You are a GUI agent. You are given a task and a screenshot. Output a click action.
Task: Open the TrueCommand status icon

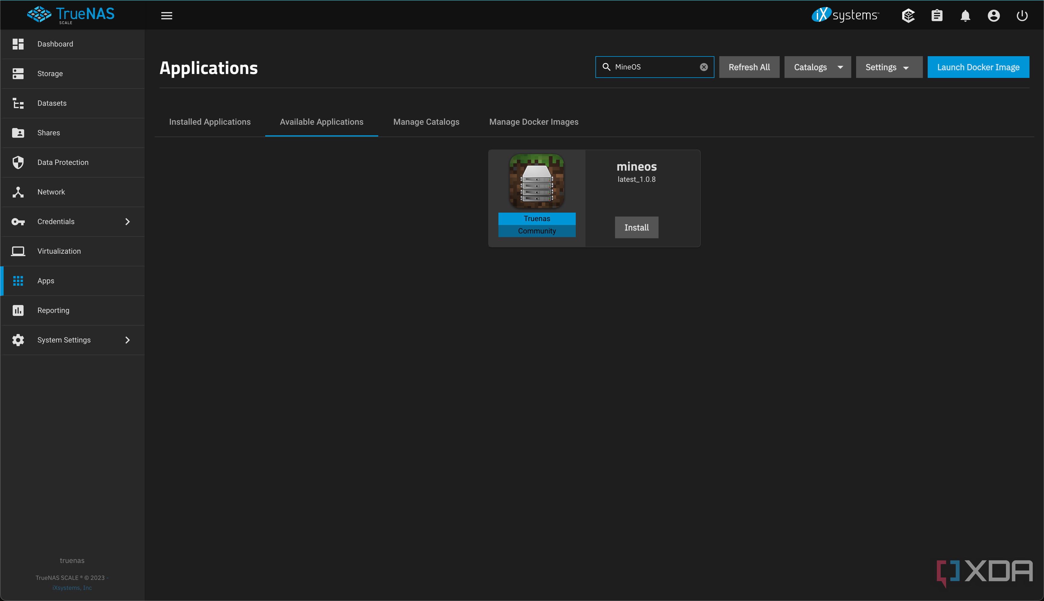coord(908,16)
